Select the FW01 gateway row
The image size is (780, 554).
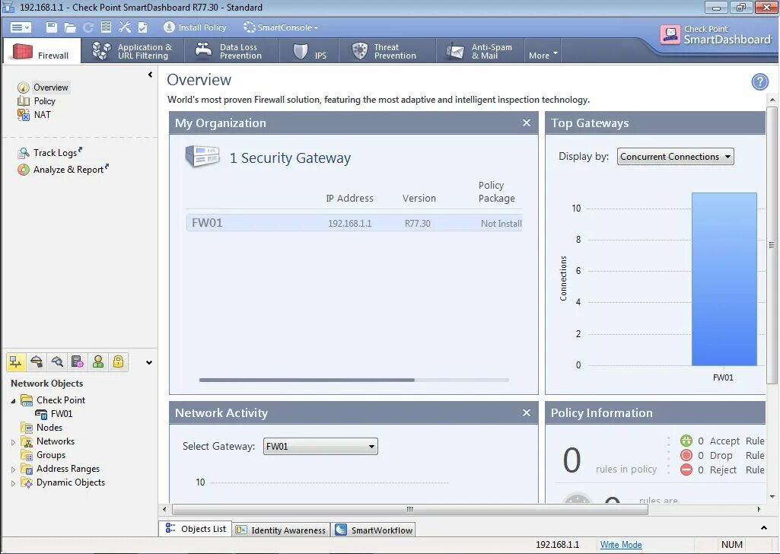[354, 223]
